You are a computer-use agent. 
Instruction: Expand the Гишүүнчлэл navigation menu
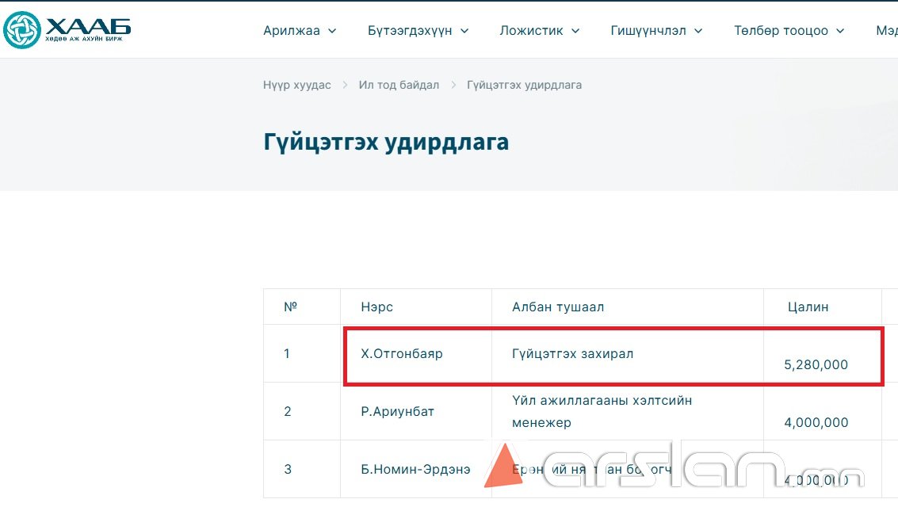point(656,31)
